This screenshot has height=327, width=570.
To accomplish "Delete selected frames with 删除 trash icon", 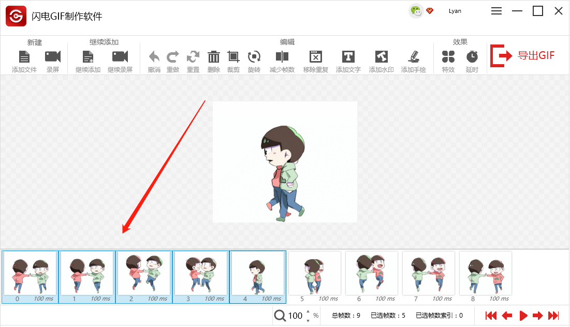I will pos(214,57).
